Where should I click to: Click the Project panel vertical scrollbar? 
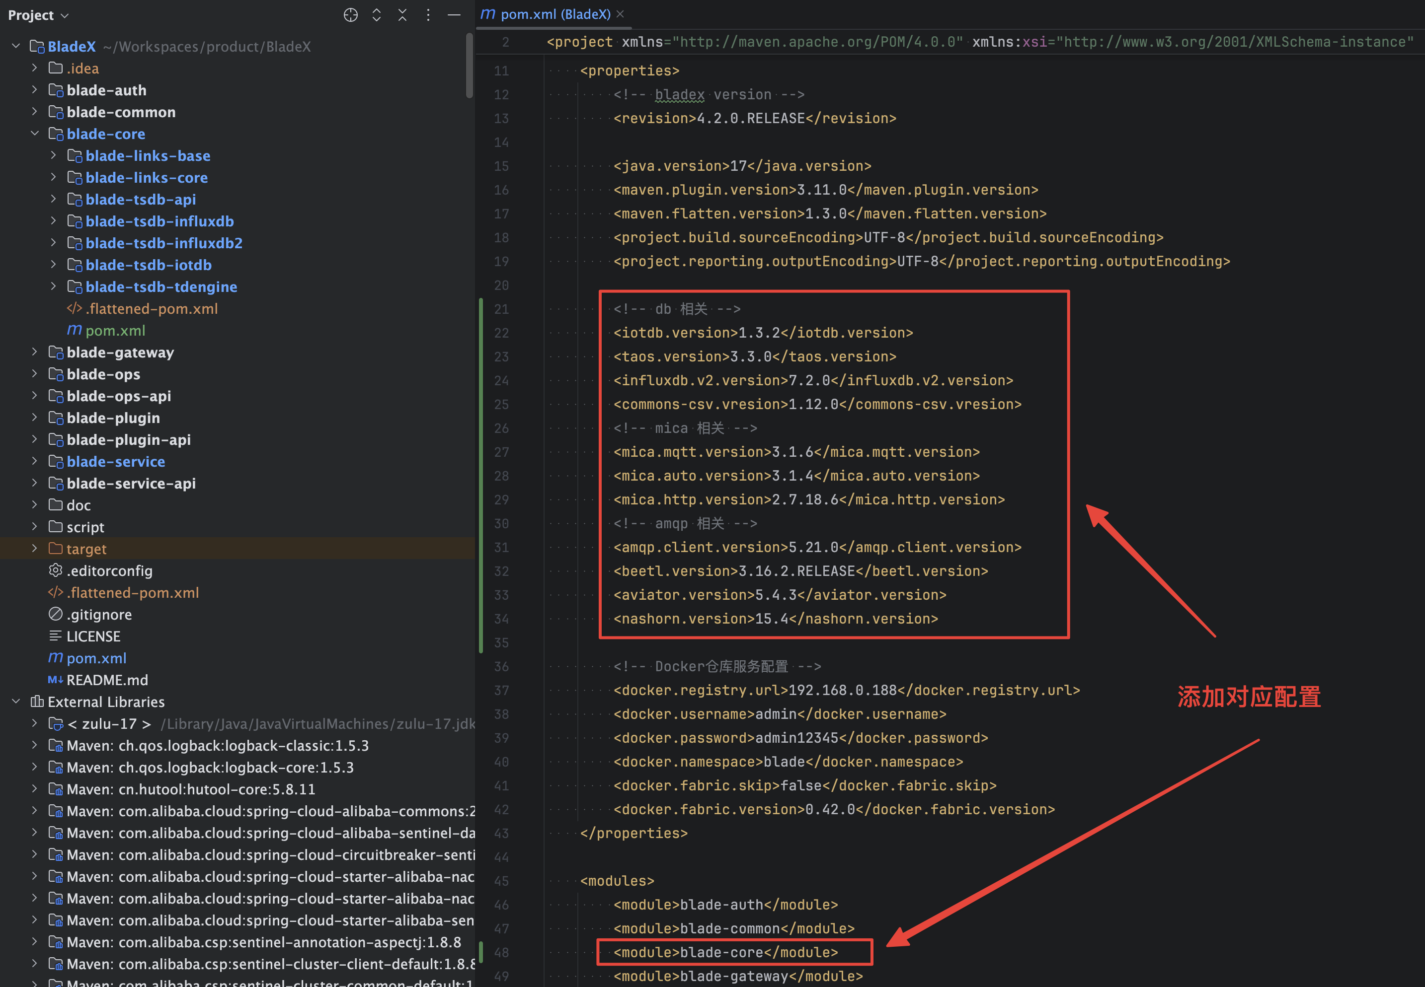[470, 65]
